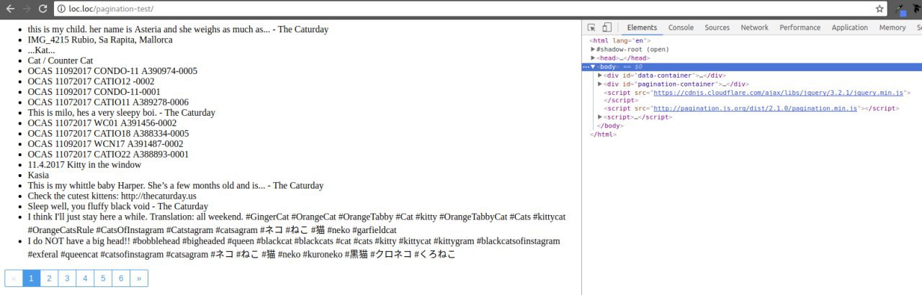Click "Sleep well, you fluffy black void" item
922x295 pixels.
118,206
